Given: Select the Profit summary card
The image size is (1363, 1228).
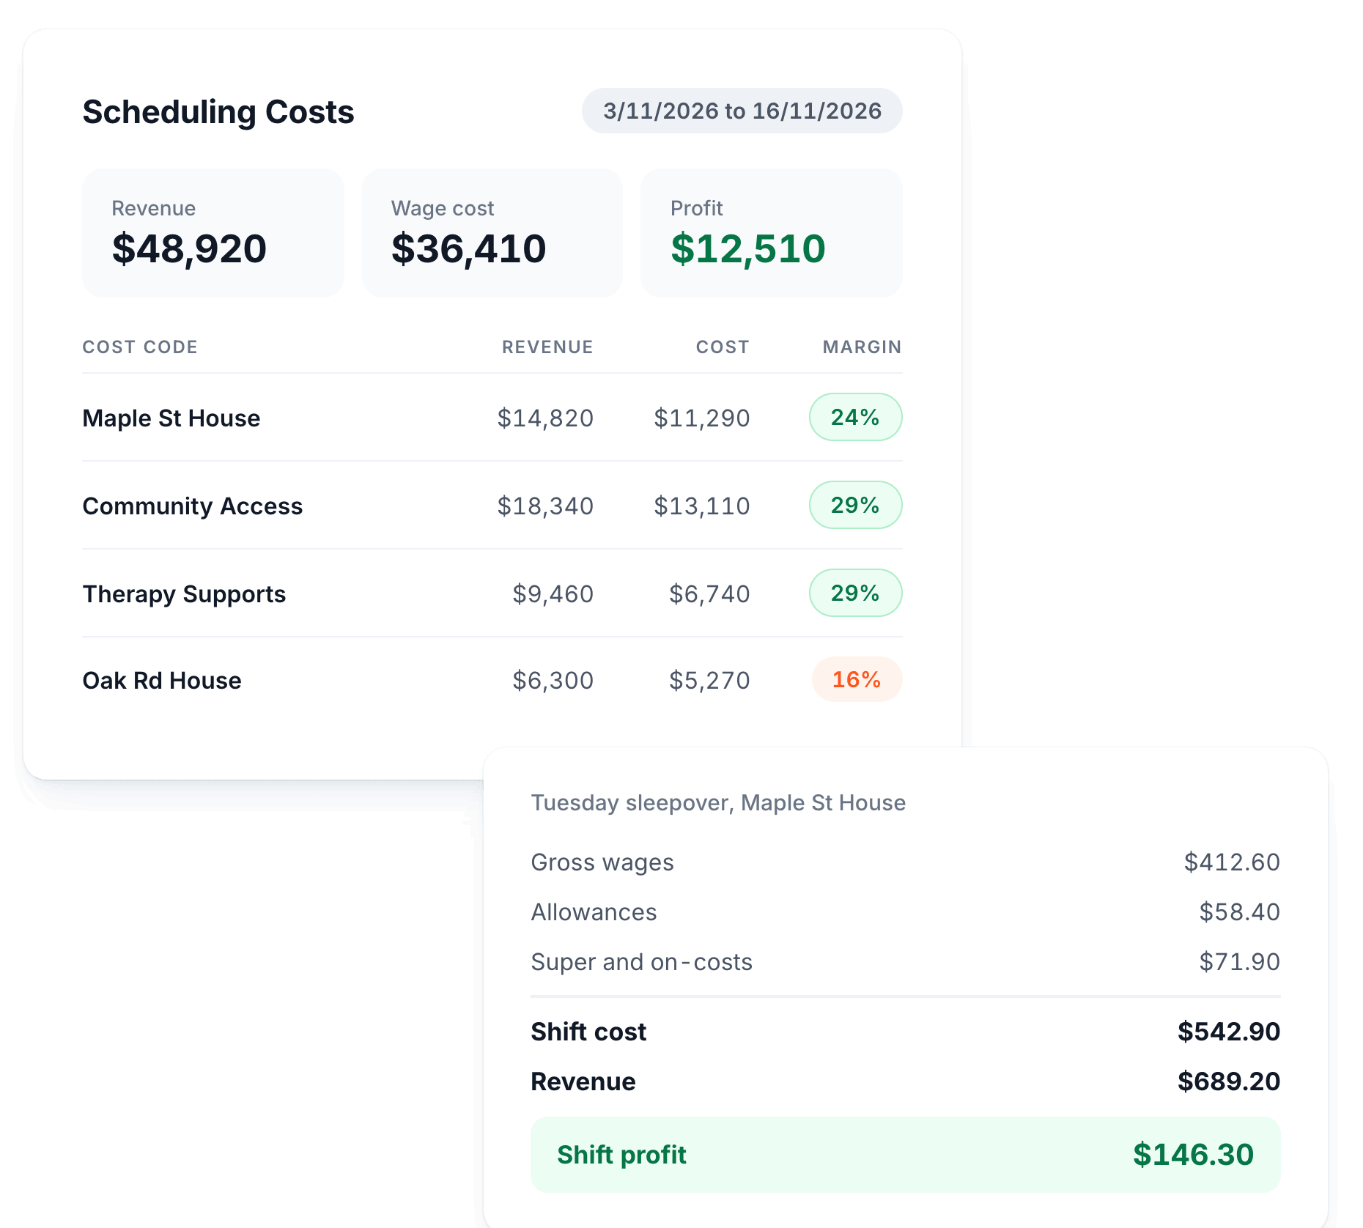Looking at the screenshot, I should click(772, 233).
